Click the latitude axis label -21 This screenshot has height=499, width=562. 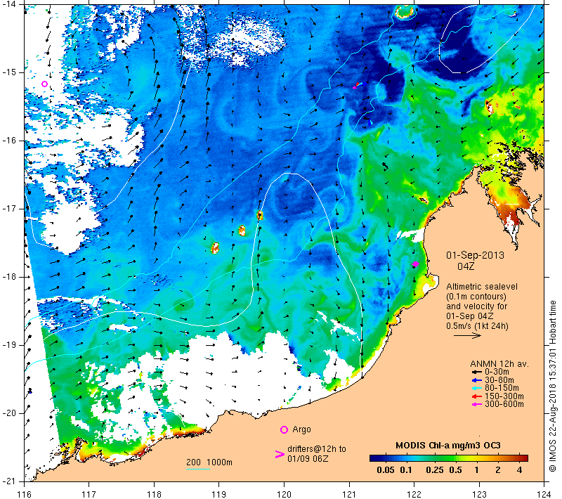10,481
